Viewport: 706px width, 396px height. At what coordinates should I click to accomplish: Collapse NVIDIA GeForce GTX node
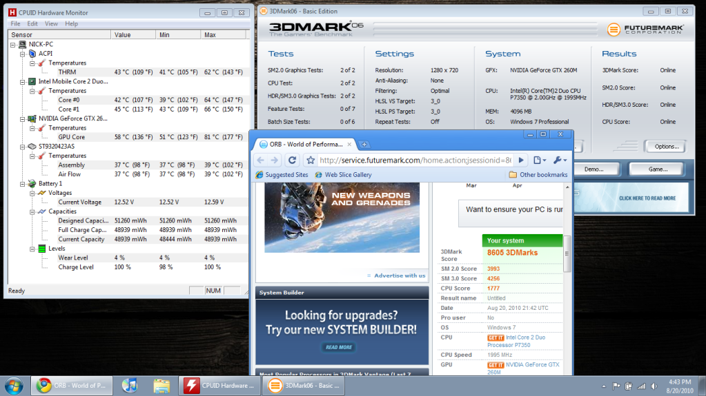tap(23, 119)
